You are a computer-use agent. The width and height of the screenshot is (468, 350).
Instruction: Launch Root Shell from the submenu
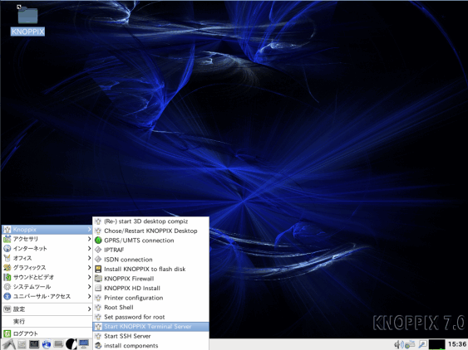pos(150,307)
